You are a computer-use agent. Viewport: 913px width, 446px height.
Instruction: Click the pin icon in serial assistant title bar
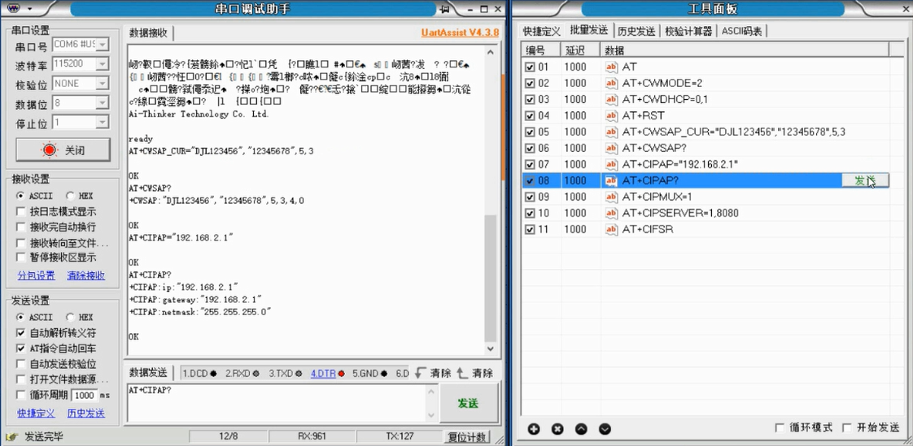(445, 9)
